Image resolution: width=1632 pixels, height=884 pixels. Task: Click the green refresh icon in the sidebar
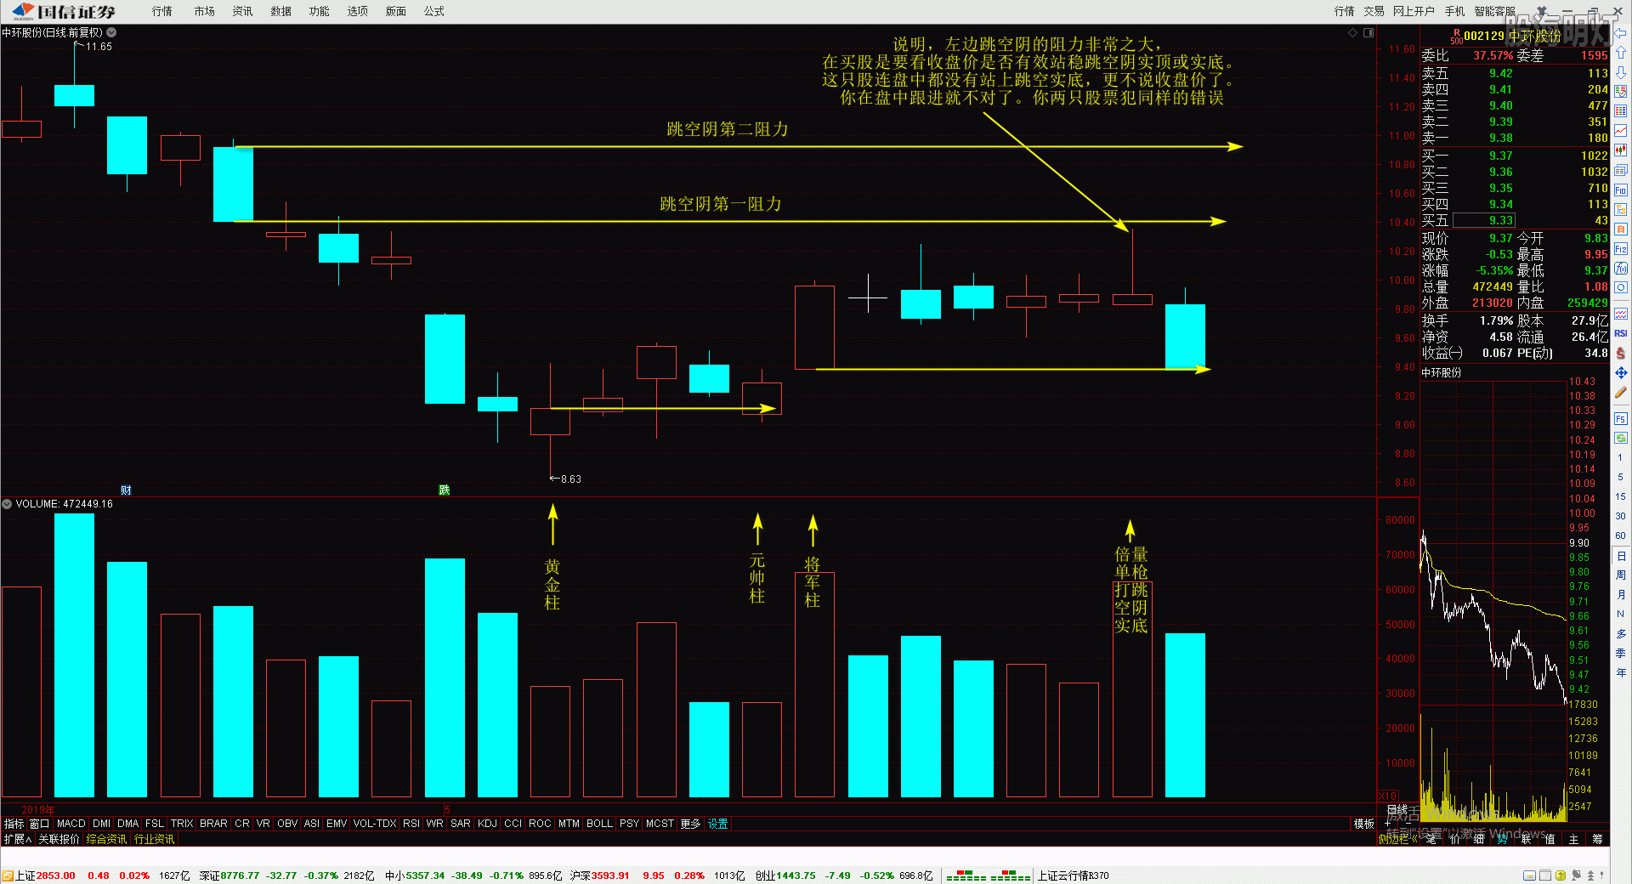pos(1621,438)
